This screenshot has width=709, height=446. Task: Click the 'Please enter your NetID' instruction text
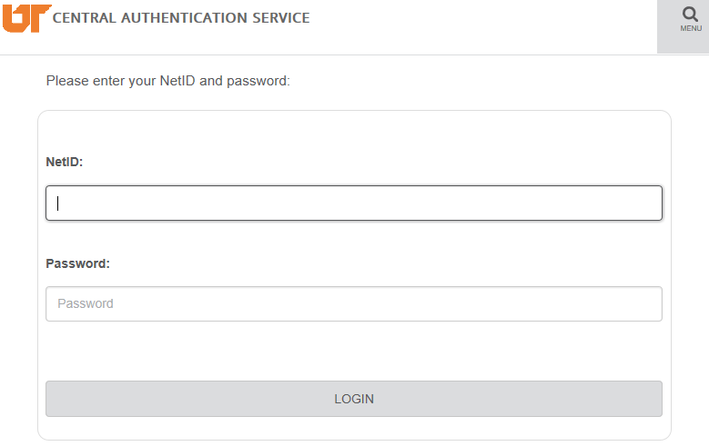pos(167,81)
